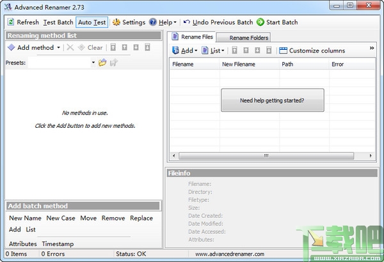Click Add in batch method panel

(15, 229)
